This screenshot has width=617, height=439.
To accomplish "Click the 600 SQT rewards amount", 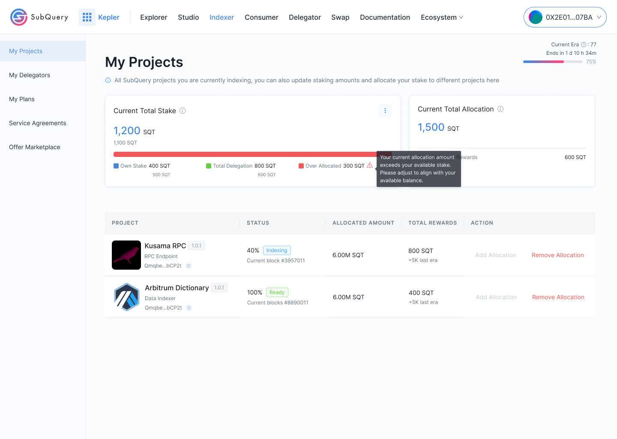I will pos(575,157).
